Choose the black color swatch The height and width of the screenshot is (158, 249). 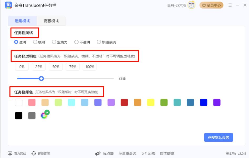click(19, 115)
